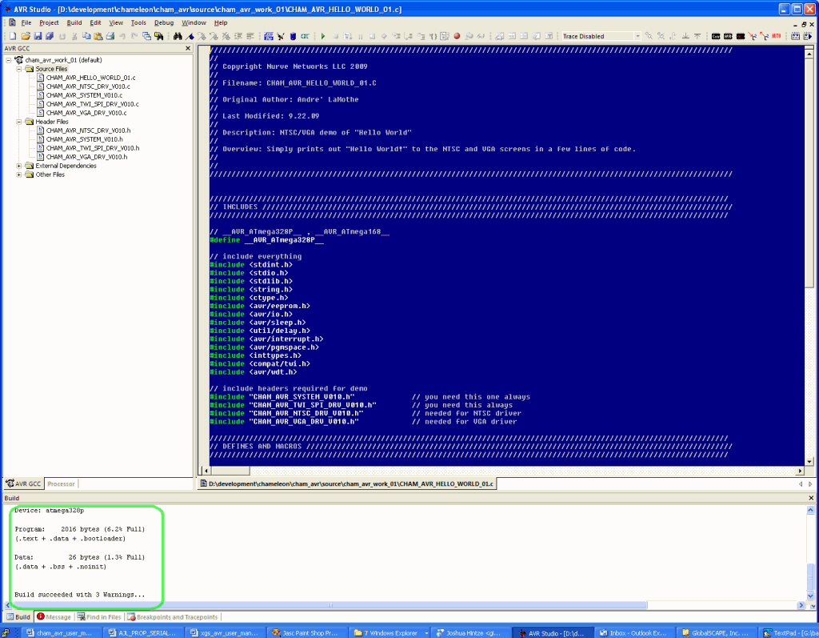Open the Build menu
Screen dimensions: 819x638
click(x=74, y=22)
